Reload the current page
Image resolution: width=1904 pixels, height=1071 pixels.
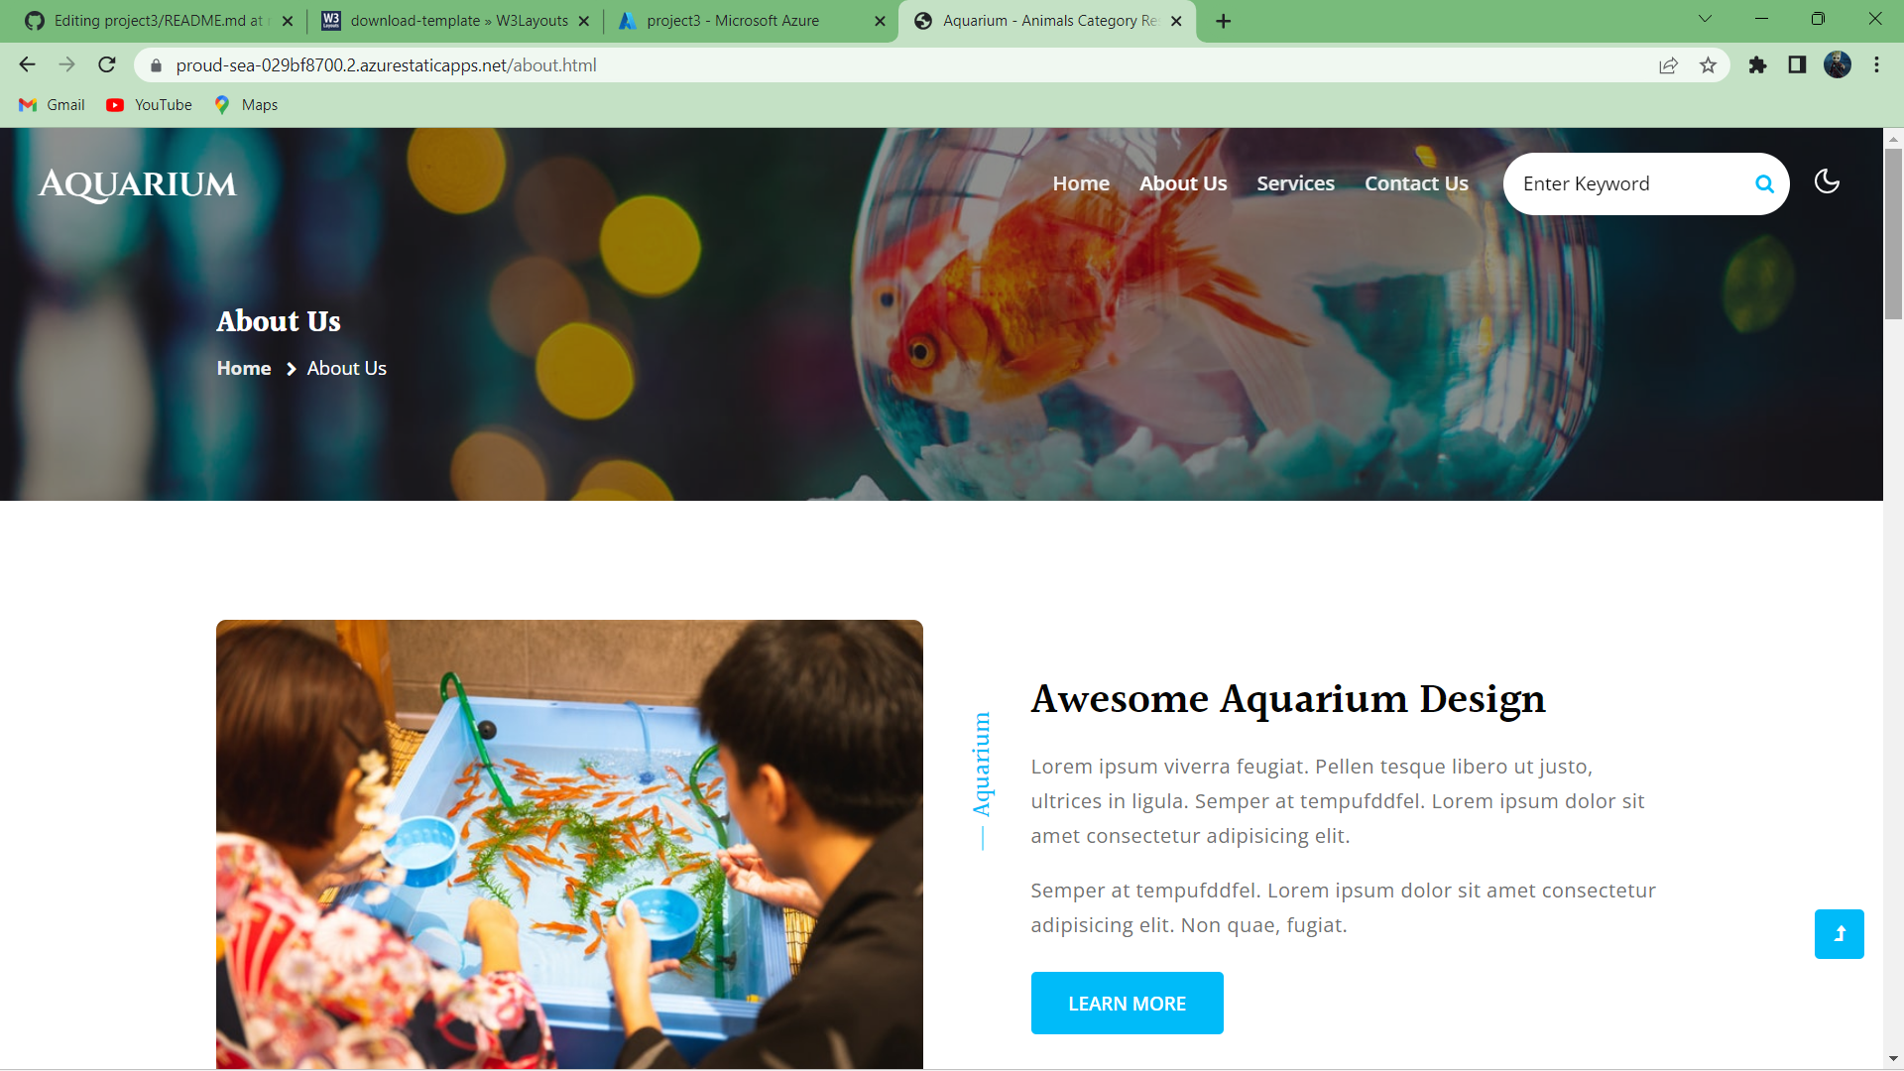pyautogui.click(x=107, y=65)
